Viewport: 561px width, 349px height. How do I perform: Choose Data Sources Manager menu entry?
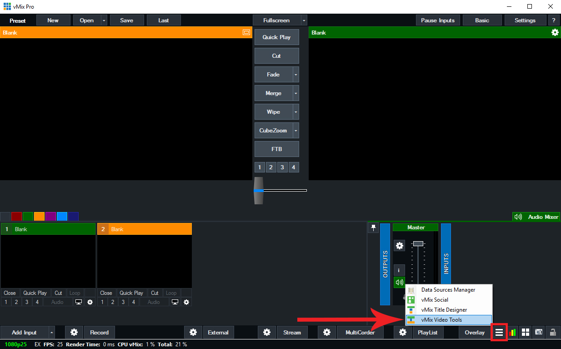click(448, 290)
